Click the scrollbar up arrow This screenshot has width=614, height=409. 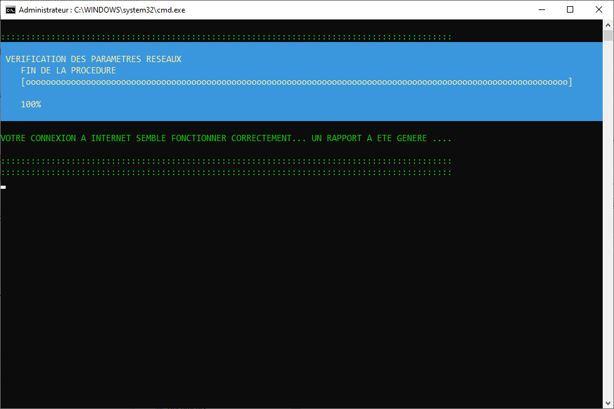[608, 24]
